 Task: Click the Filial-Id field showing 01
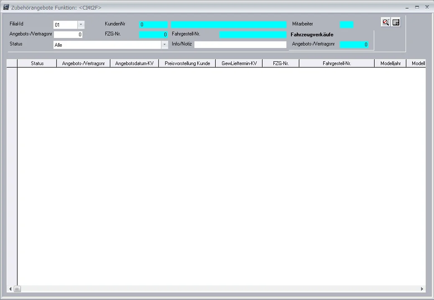click(x=66, y=25)
